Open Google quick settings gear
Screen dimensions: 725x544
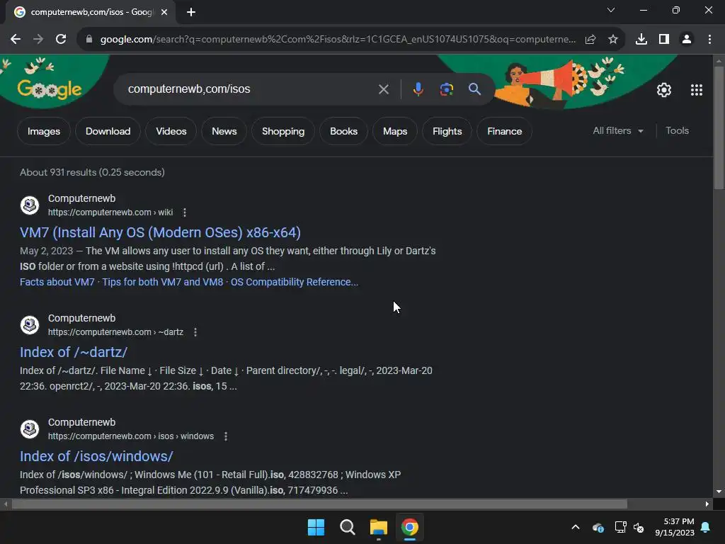point(664,90)
